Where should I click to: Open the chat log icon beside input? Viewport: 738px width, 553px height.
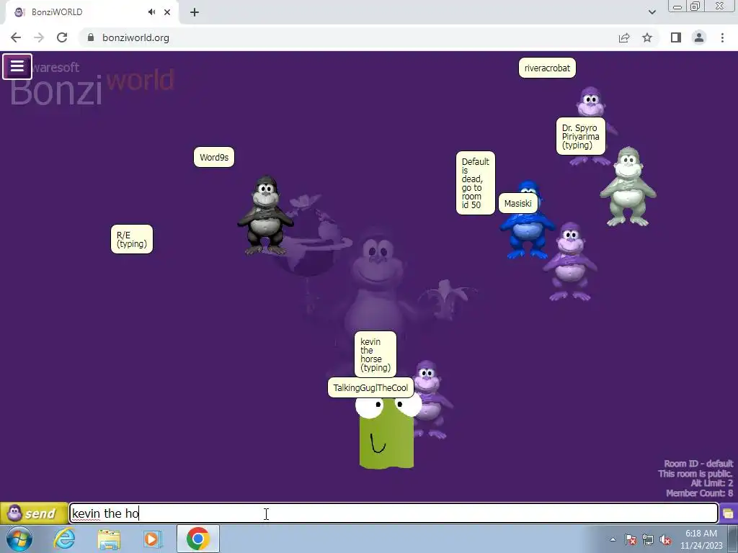point(728,513)
